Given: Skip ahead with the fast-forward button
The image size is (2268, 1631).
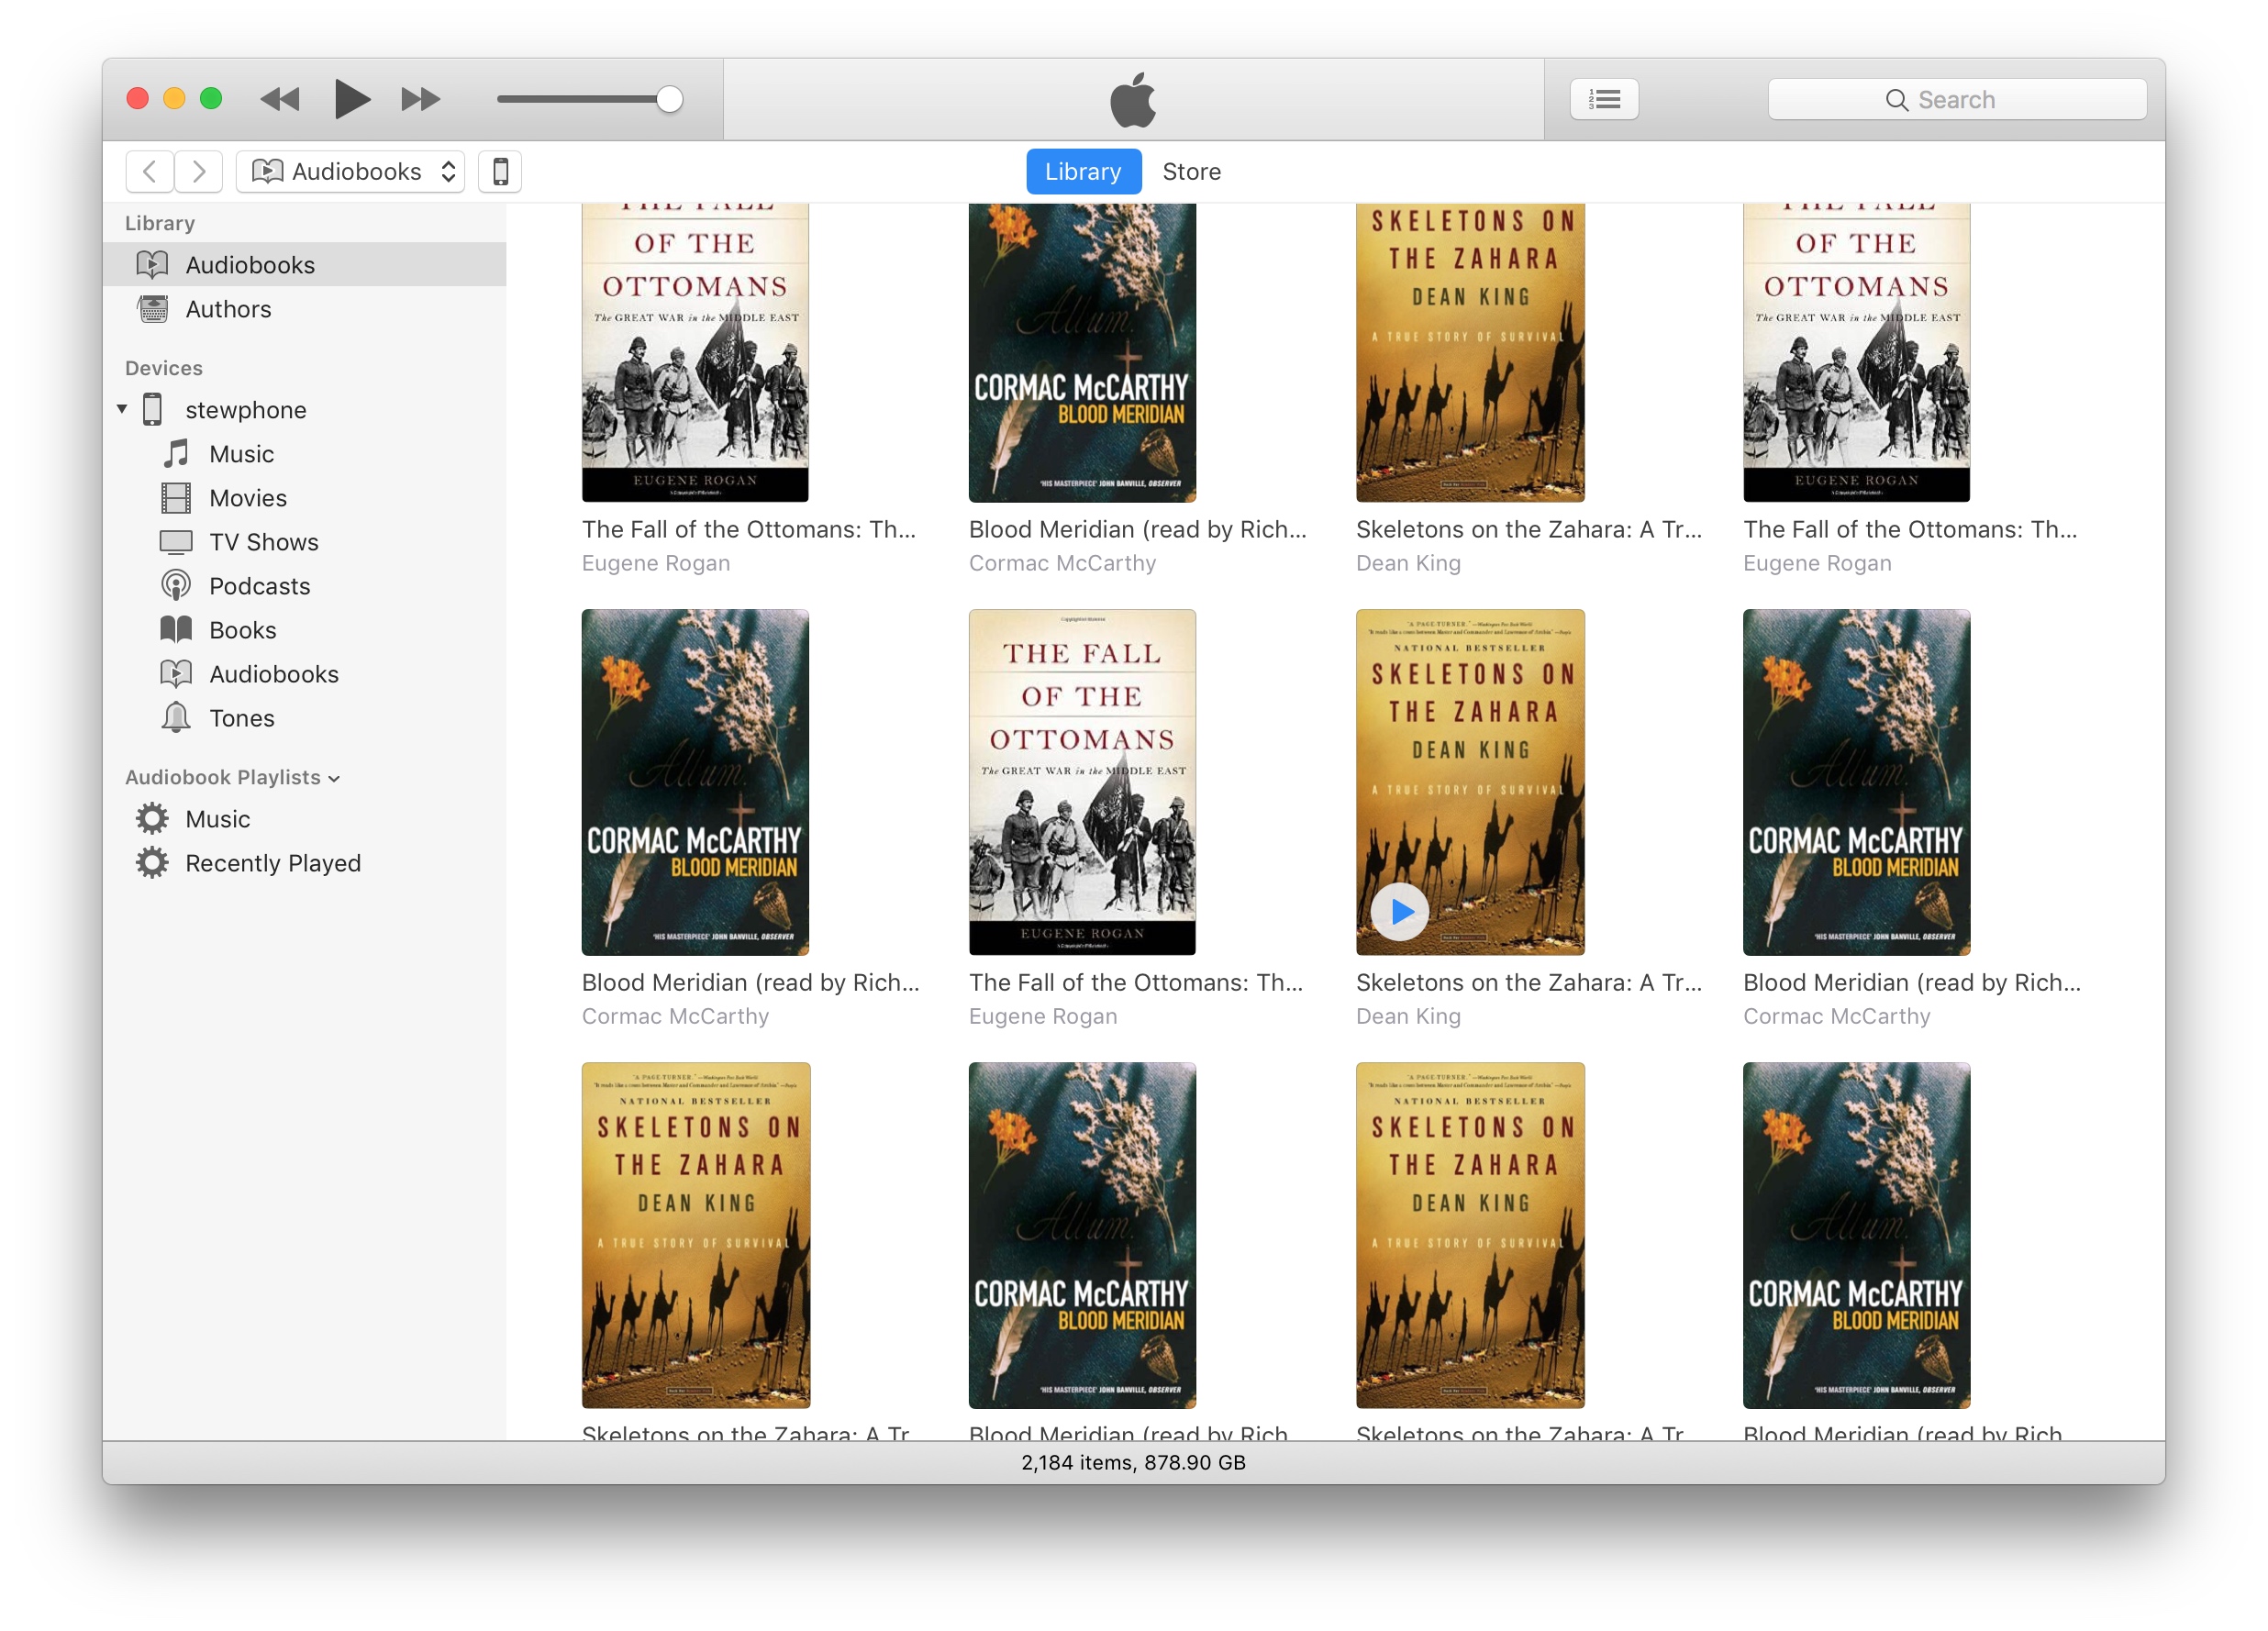Looking at the screenshot, I should point(421,99).
